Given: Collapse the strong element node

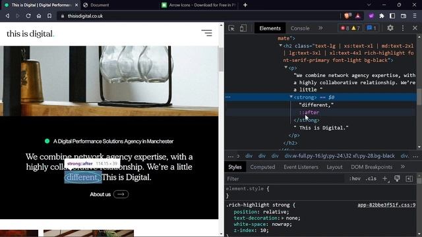Looking at the screenshot, I should (x=291, y=97).
